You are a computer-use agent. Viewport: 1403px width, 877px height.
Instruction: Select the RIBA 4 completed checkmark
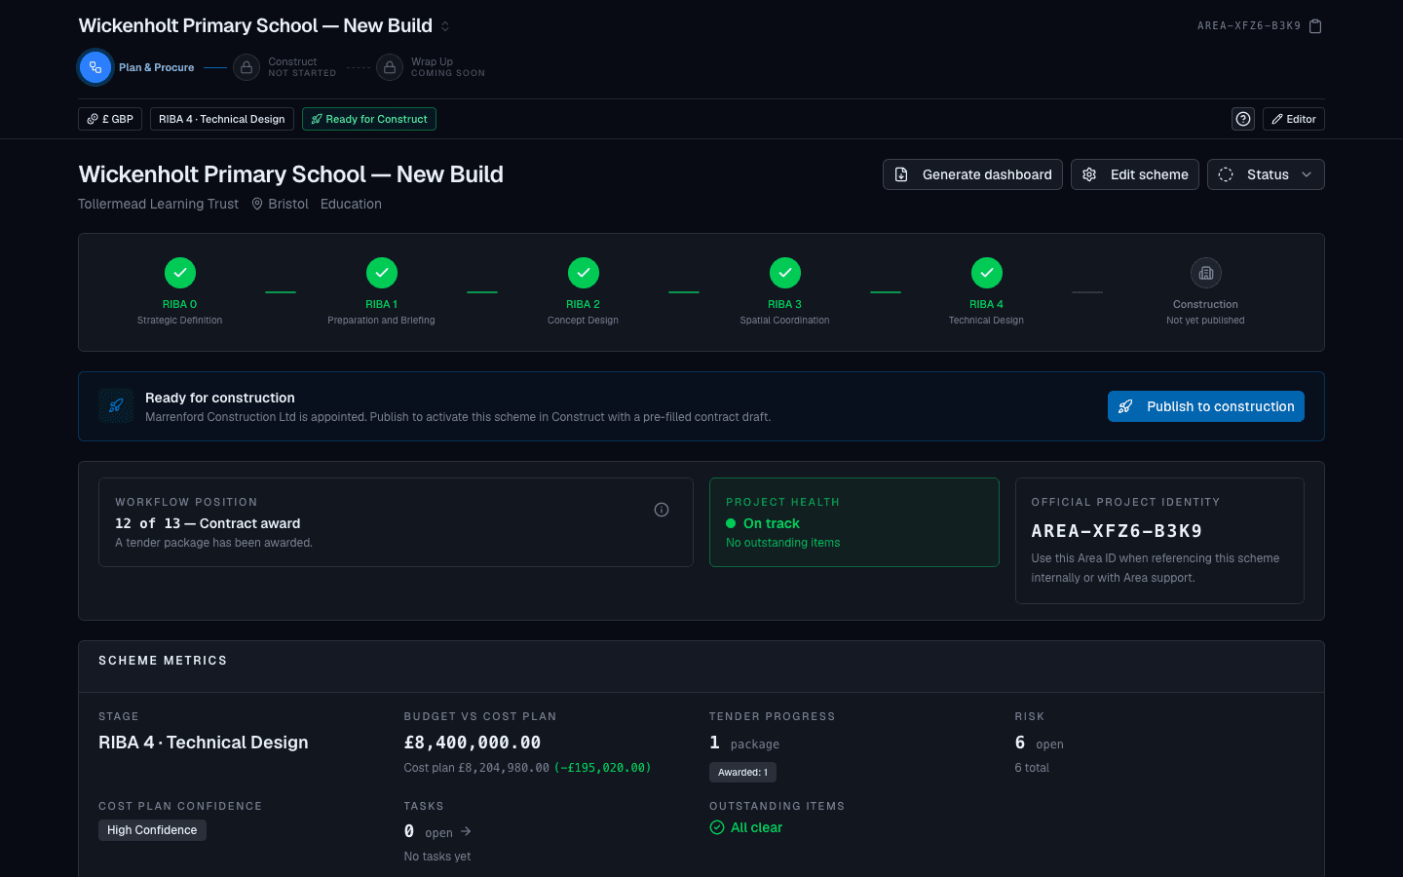[x=987, y=273]
